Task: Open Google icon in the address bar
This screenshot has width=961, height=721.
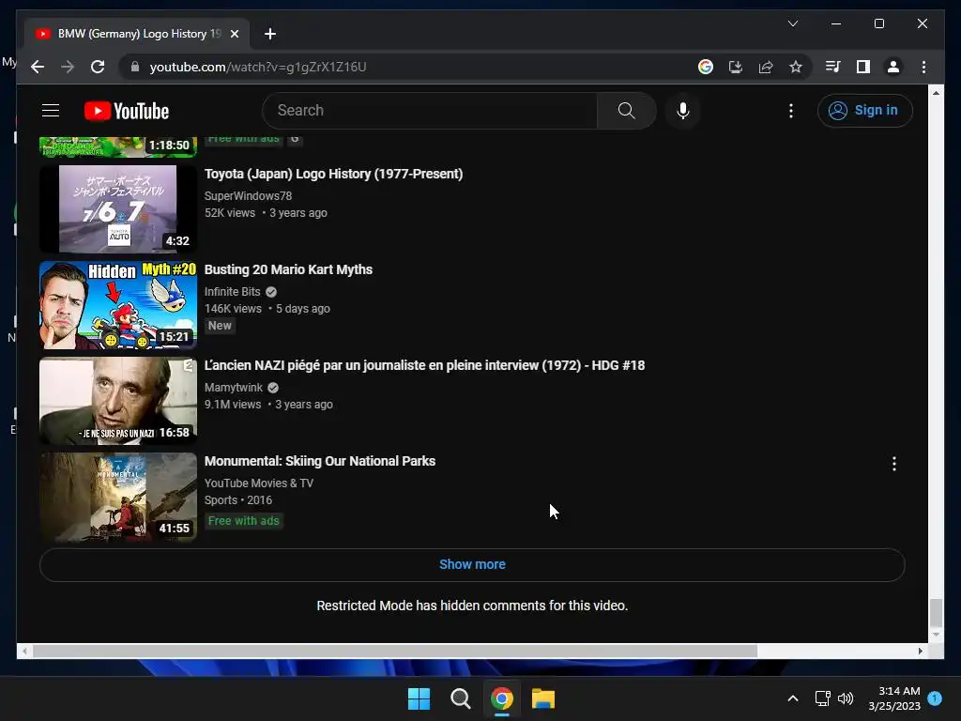Action: (706, 67)
